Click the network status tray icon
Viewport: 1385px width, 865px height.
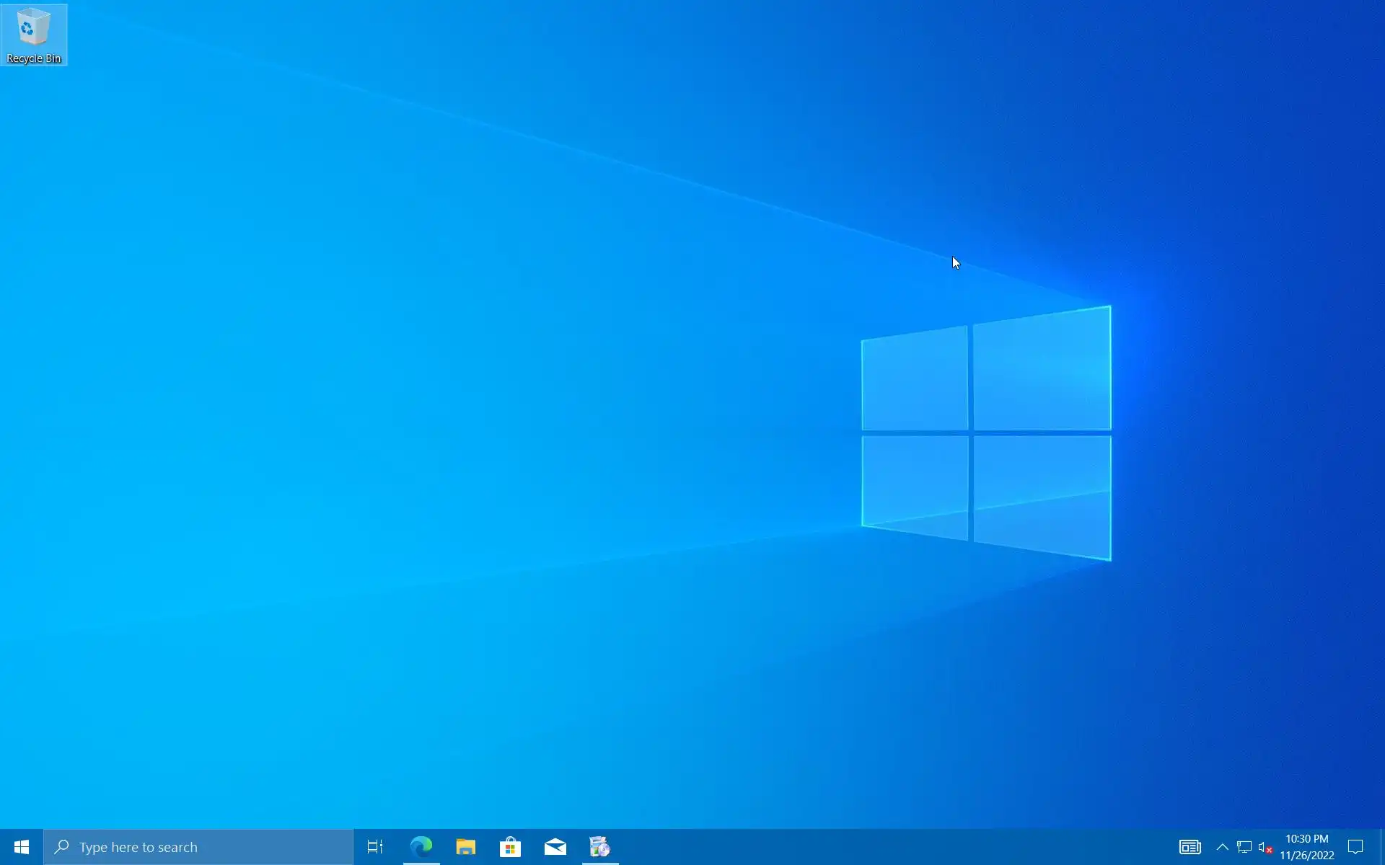(x=1244, y=847)
